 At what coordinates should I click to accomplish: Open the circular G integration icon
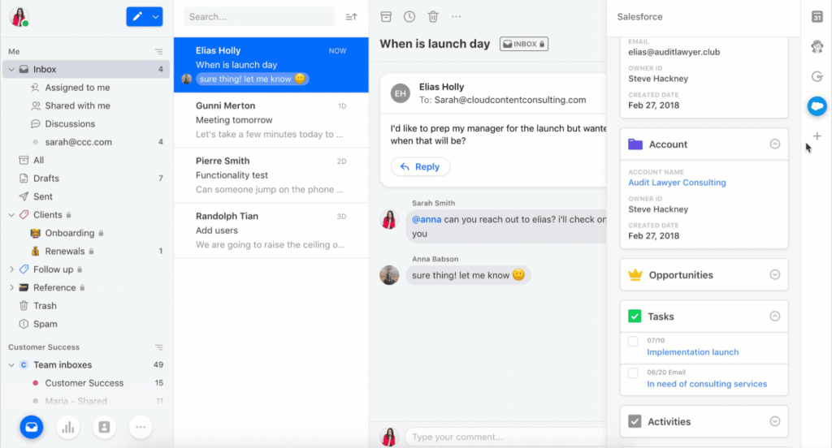click(817, 76)
